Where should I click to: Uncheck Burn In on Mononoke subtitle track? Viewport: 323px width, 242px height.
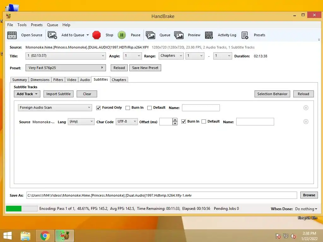coord(184,121)
